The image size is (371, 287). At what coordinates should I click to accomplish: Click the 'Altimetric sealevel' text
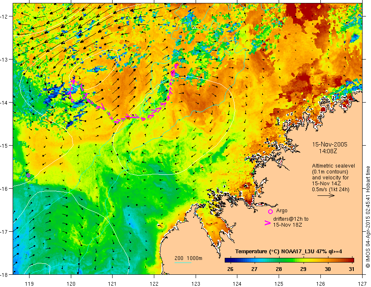click(x=333, y=166)
